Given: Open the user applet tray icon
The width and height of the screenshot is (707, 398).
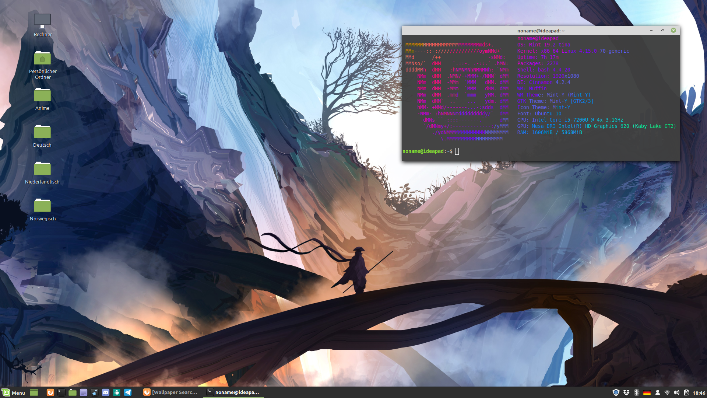Looking at the screenshot, I should point(658,393).
